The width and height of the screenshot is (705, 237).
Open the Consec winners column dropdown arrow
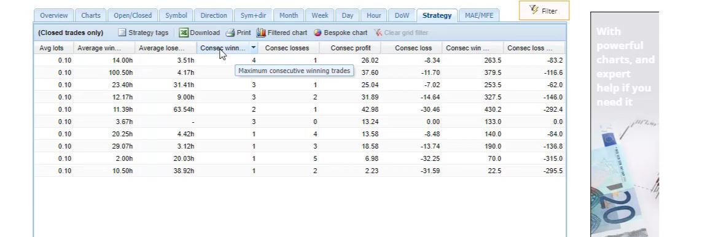click(x=254, y=48)
